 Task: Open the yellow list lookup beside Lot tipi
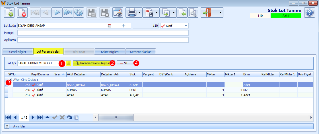68,63
